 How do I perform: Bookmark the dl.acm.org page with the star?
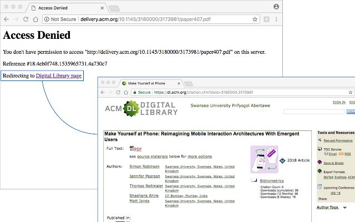pyautogui.click(x=351, y=93)
